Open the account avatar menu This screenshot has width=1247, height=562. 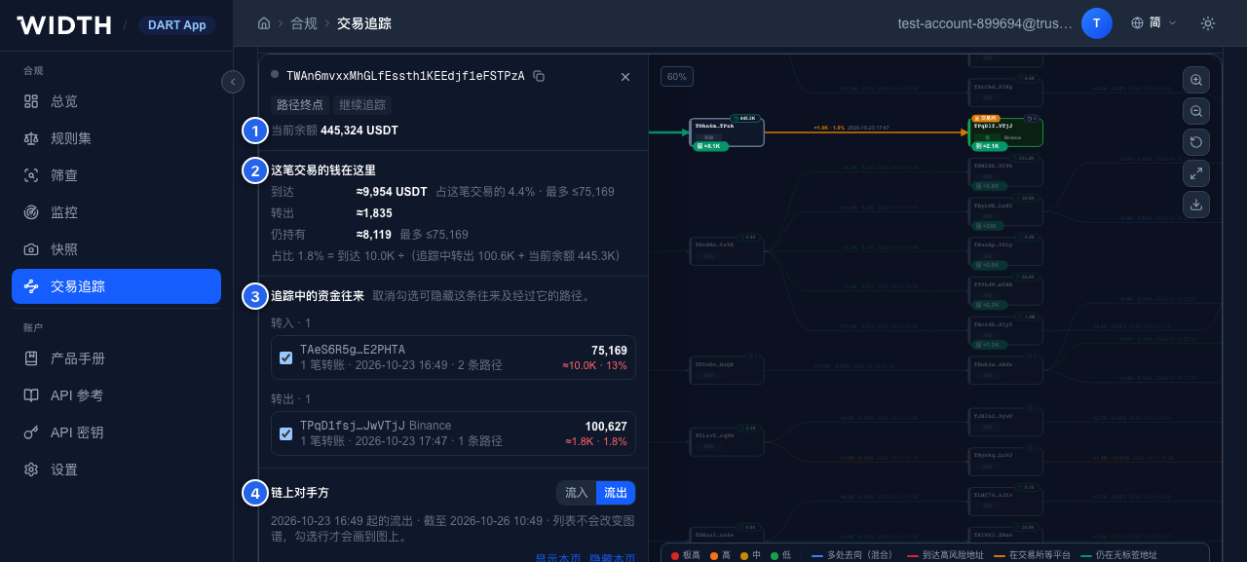1097,23
